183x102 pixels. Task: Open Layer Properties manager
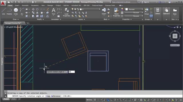coord(67,12)
